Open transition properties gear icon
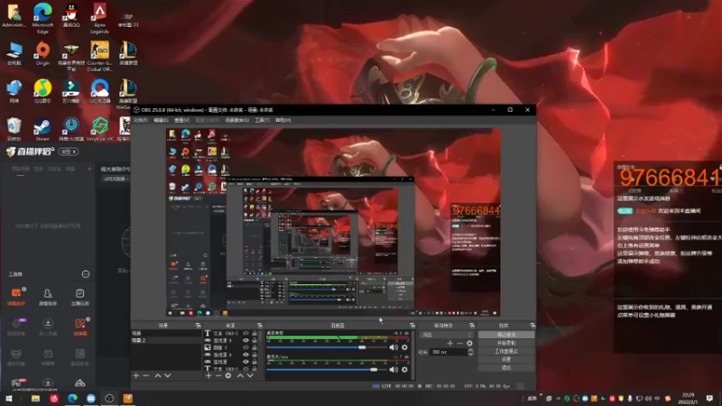 469,343
